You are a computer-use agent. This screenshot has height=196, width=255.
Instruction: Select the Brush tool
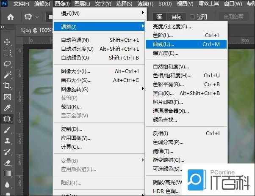8,130
